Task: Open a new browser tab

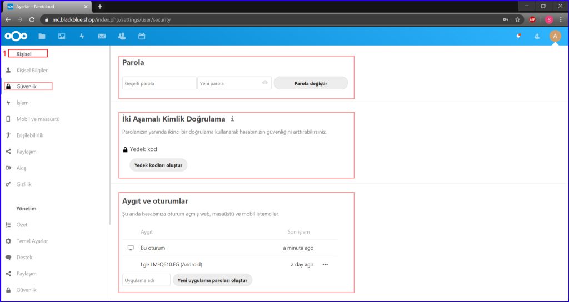Action: pos(100,7)
